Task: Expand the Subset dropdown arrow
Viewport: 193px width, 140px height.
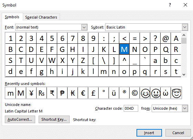Action: pos(185,27)
